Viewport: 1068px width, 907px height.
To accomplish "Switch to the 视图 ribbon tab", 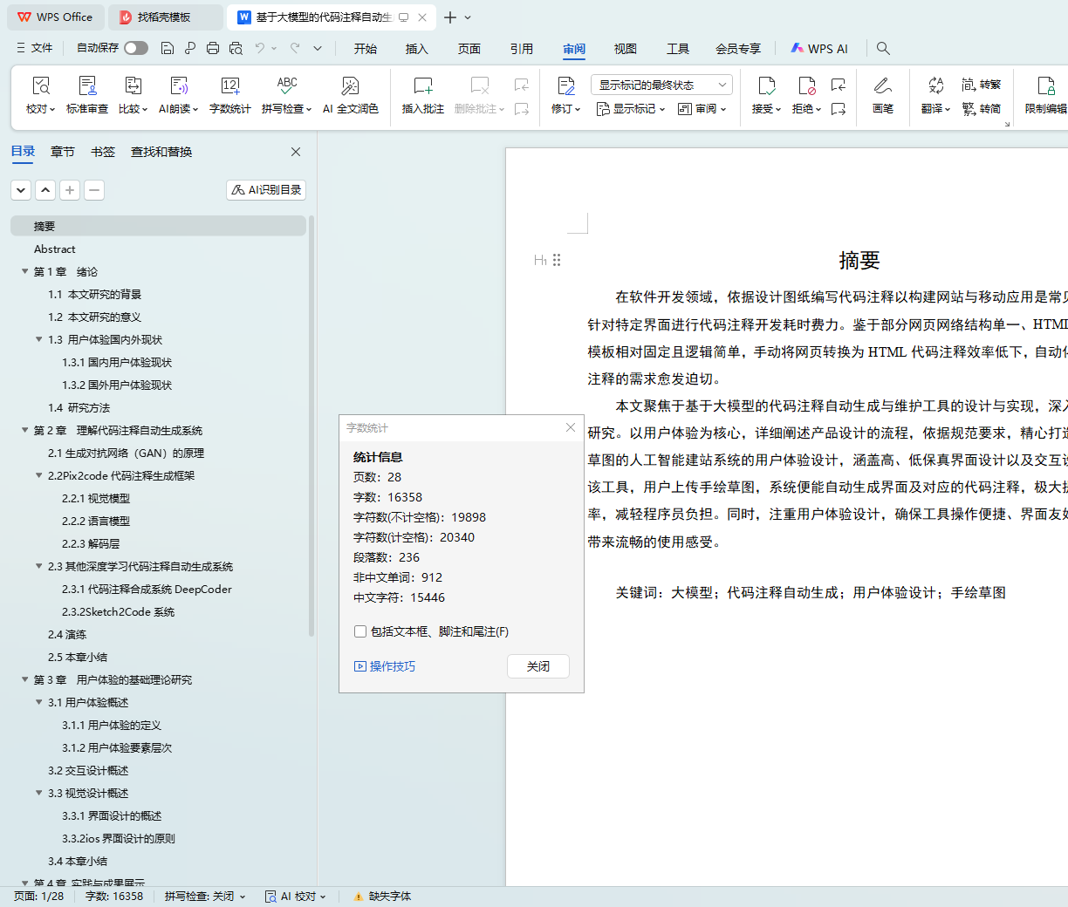I will point(625,49).
